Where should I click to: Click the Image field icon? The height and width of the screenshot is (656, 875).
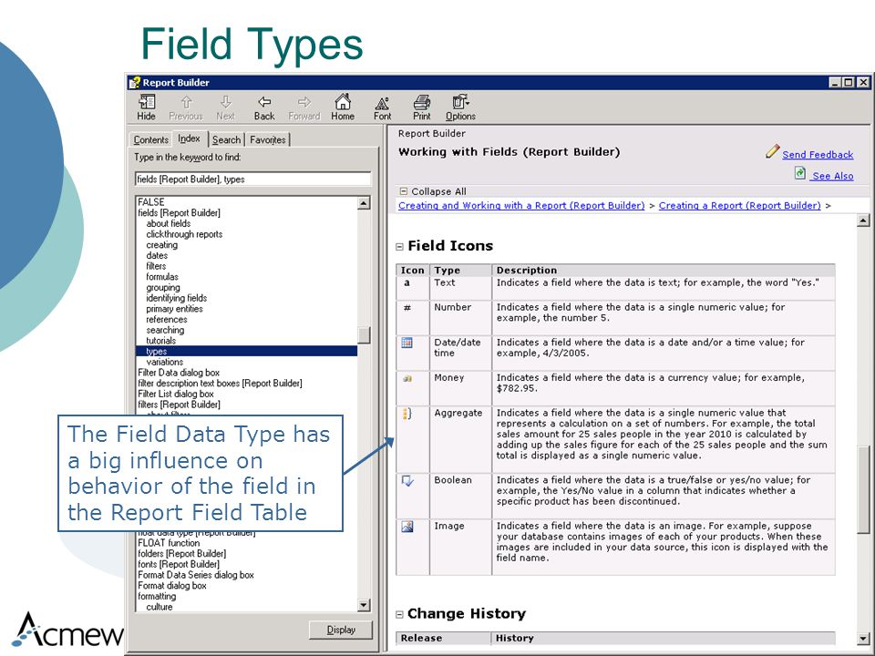coord(407,526)
